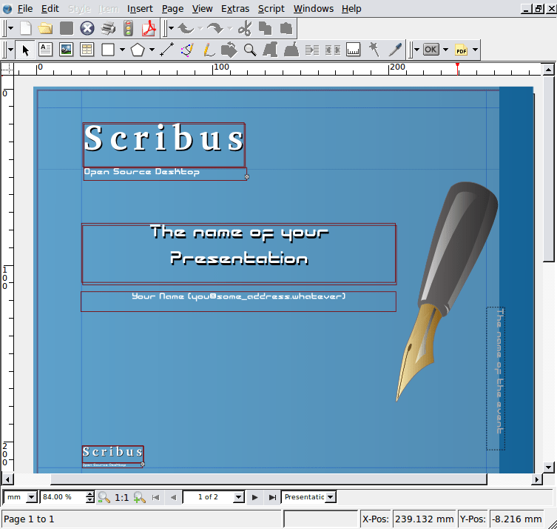Insert a rectangle shape
This screenshot has height=529, width=557.
[x=108, y=50]
